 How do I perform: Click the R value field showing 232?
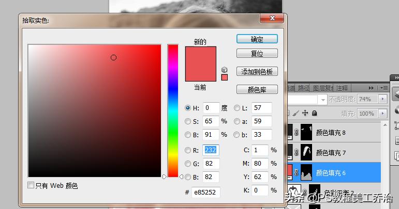tap(211, 150)
